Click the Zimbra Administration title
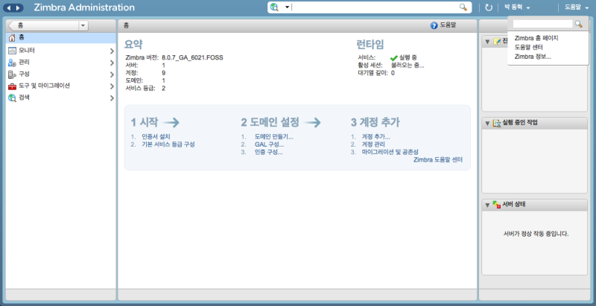 click(84, 7)
